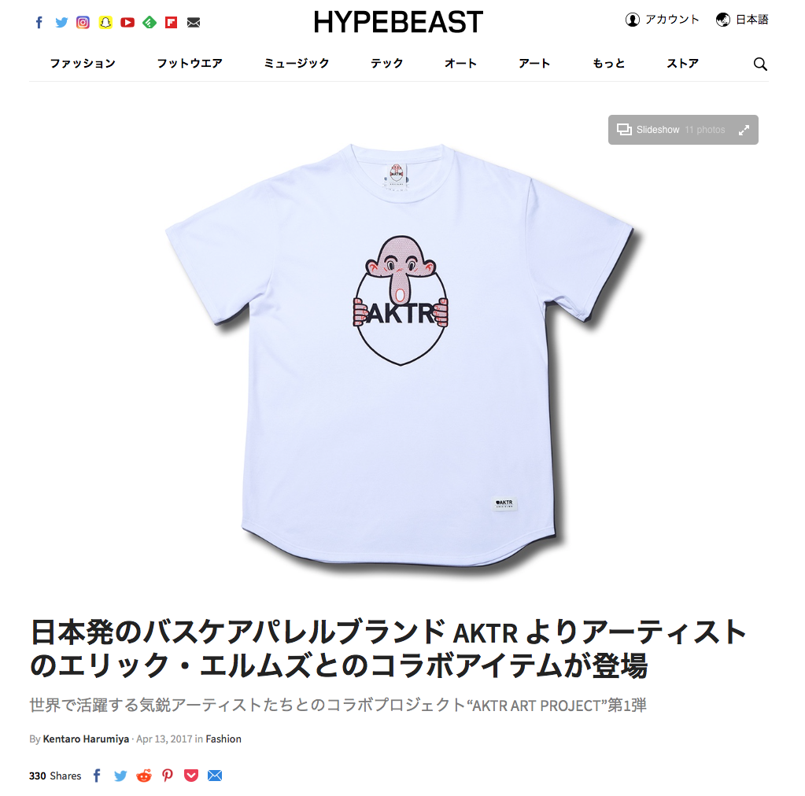
Task: Open the フットウエア menu item
Action: coord(190,64)
